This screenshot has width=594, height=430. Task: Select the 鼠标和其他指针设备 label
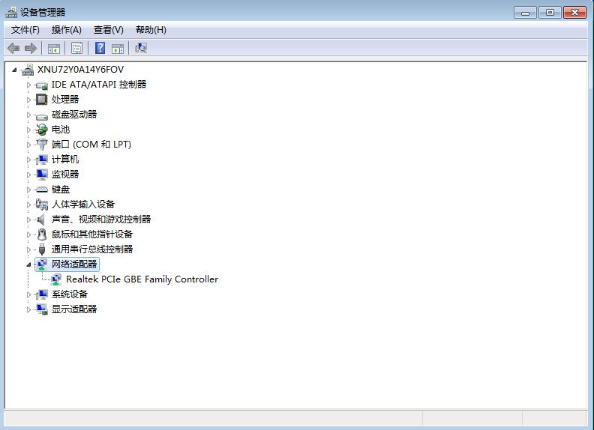point(92,234)
